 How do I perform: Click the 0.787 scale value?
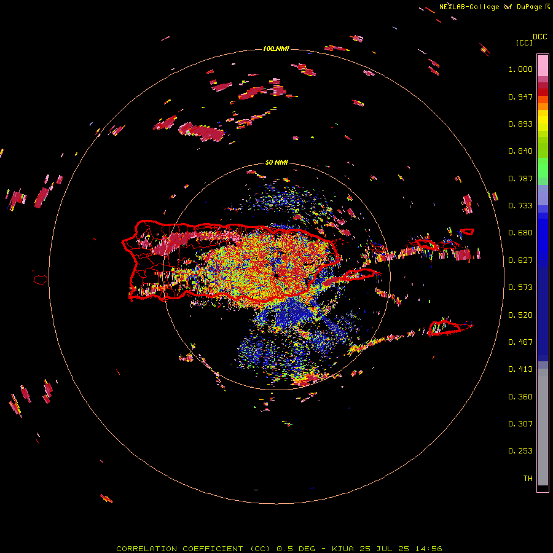tap(520, 178)
